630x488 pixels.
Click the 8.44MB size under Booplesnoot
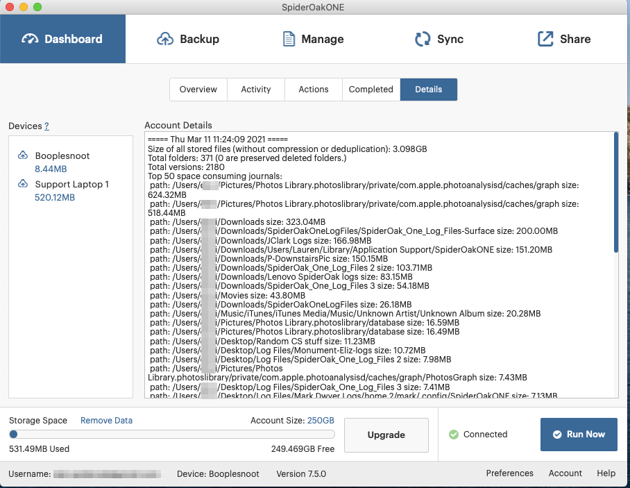(51, 169)
